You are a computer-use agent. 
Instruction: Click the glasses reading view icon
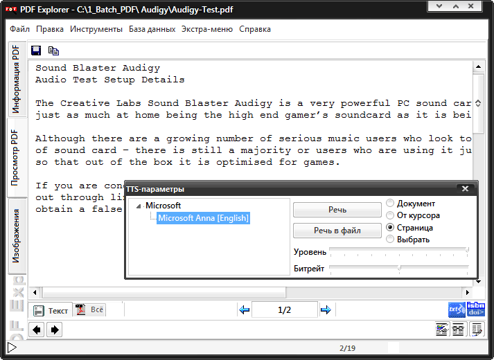point(458,330)
